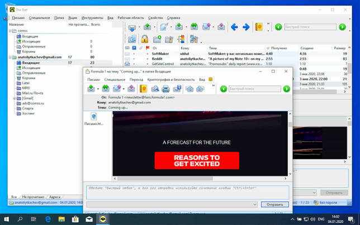Click green left arrow in message window search
Screen dimensions: 360x225
(224, 89)
